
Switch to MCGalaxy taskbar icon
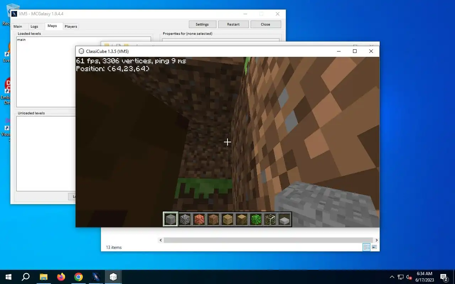point(96,277)
